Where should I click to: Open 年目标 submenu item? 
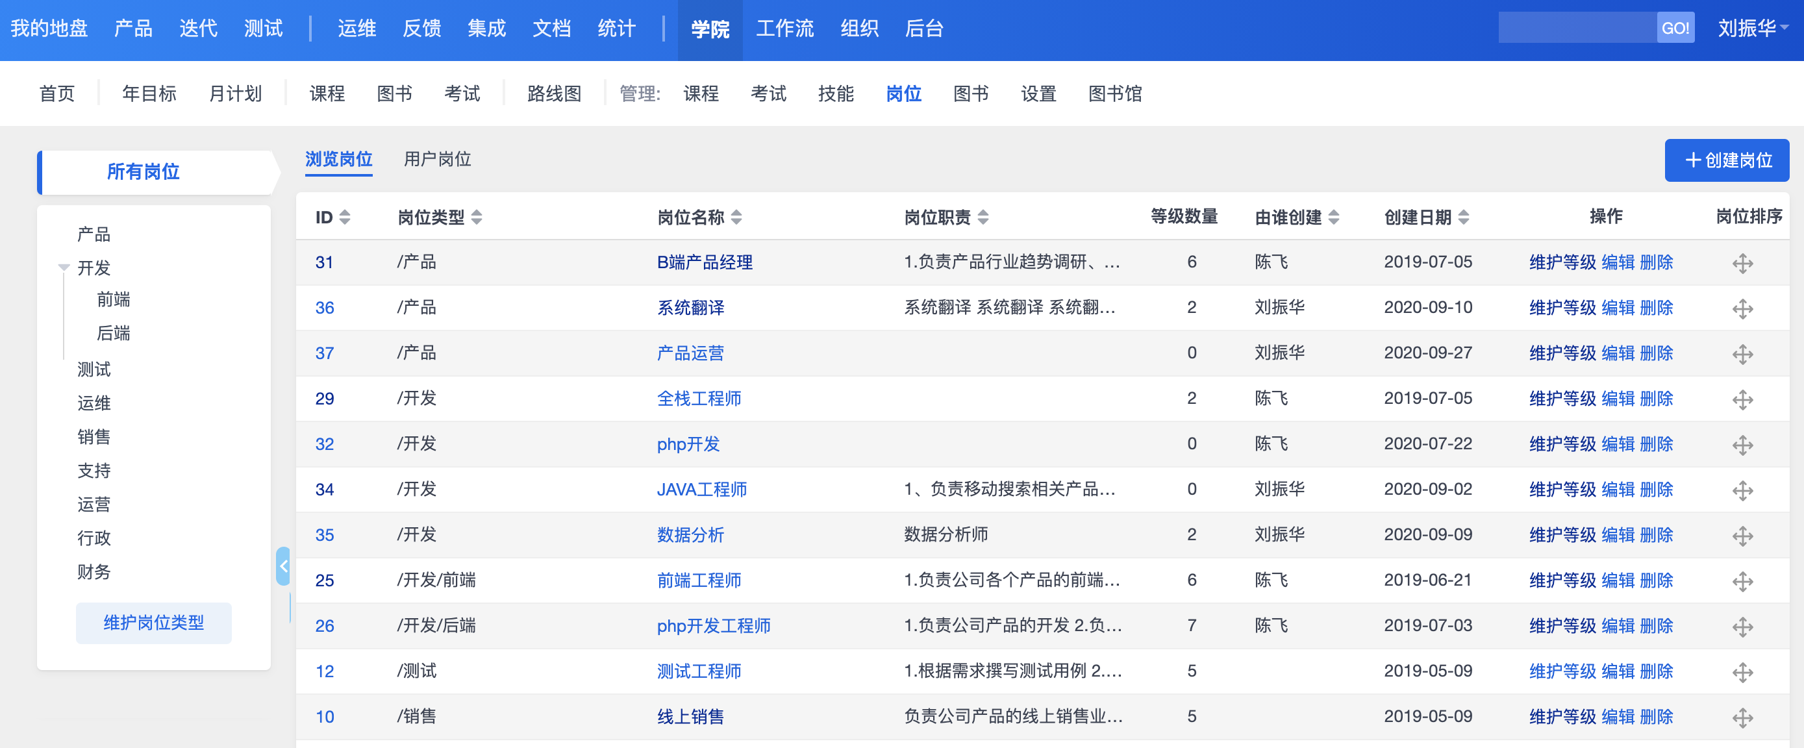click(x=149, y=93)
